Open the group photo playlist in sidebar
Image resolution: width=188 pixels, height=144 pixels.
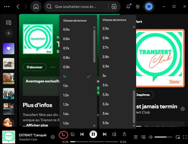click(9, 94)
